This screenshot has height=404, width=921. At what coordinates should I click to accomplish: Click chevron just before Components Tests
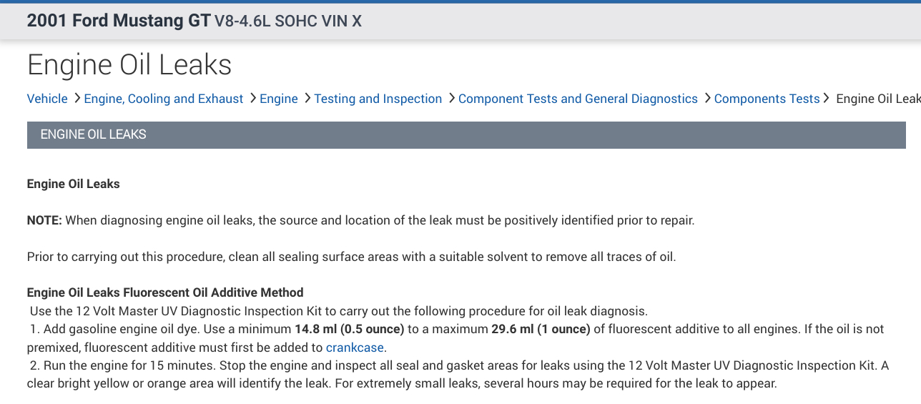(x=707, y=98)
